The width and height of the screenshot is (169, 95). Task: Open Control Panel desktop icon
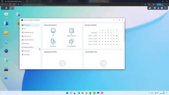tap(6, 24)
